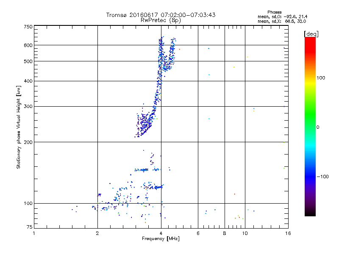The width and height of the screenshot is (339, 254).
Task: Click the y-axis '500' tick label
Action: point(28,61)
